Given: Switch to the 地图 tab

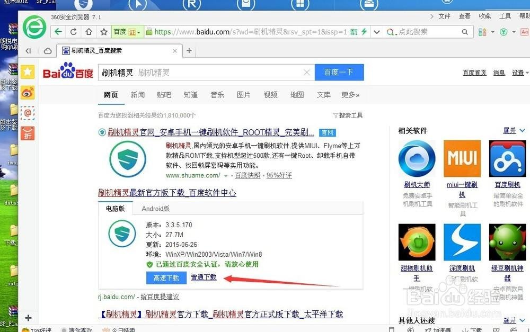Looking at the screenshot, I should (x=297, y=95).
